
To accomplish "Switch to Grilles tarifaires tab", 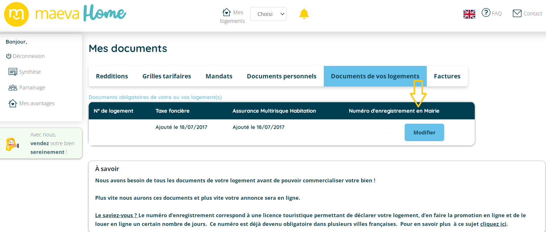I will coord(167,76).
